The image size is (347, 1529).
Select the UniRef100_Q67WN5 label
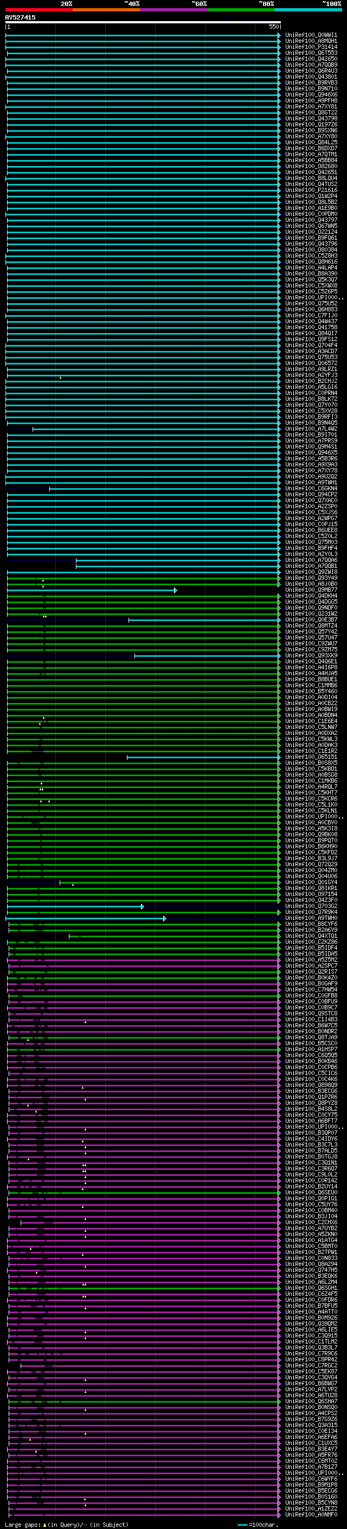point(311,226)
